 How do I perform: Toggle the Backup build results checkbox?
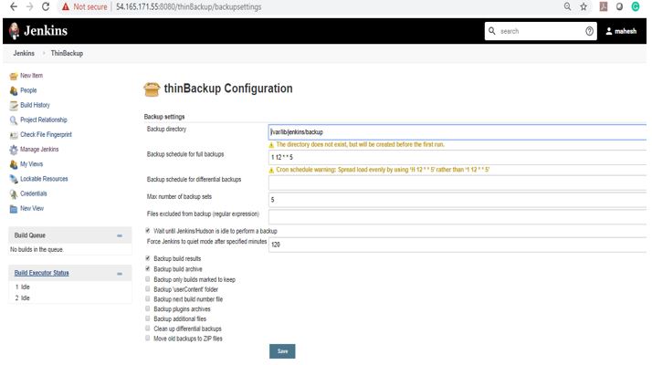148,258
